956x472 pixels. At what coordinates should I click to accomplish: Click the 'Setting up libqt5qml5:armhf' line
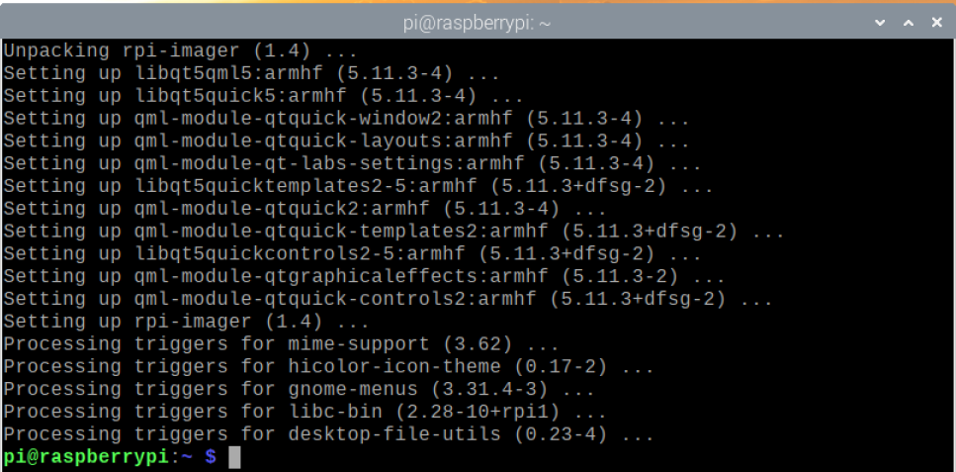click(x=249, y=73)
